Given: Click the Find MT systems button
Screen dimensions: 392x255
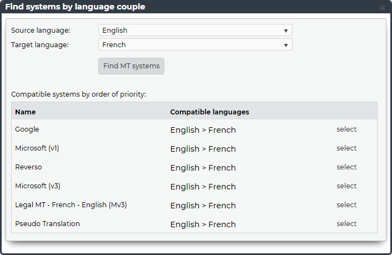Looking at the screenshot, I should (131, 66).
